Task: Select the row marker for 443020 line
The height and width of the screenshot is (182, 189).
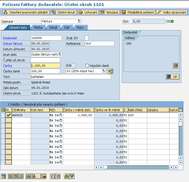Action: pyautogui.click(x=3, y=115)
